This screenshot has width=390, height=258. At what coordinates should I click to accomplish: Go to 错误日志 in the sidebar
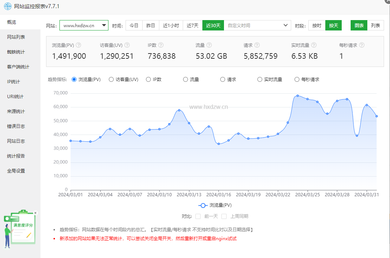16,126
